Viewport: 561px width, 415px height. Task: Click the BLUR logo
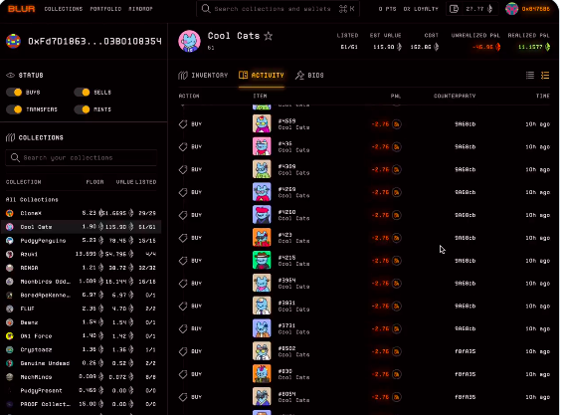pos(21,9)
